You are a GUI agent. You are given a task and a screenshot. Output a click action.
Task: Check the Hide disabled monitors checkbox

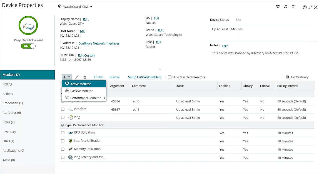(170, 77)
